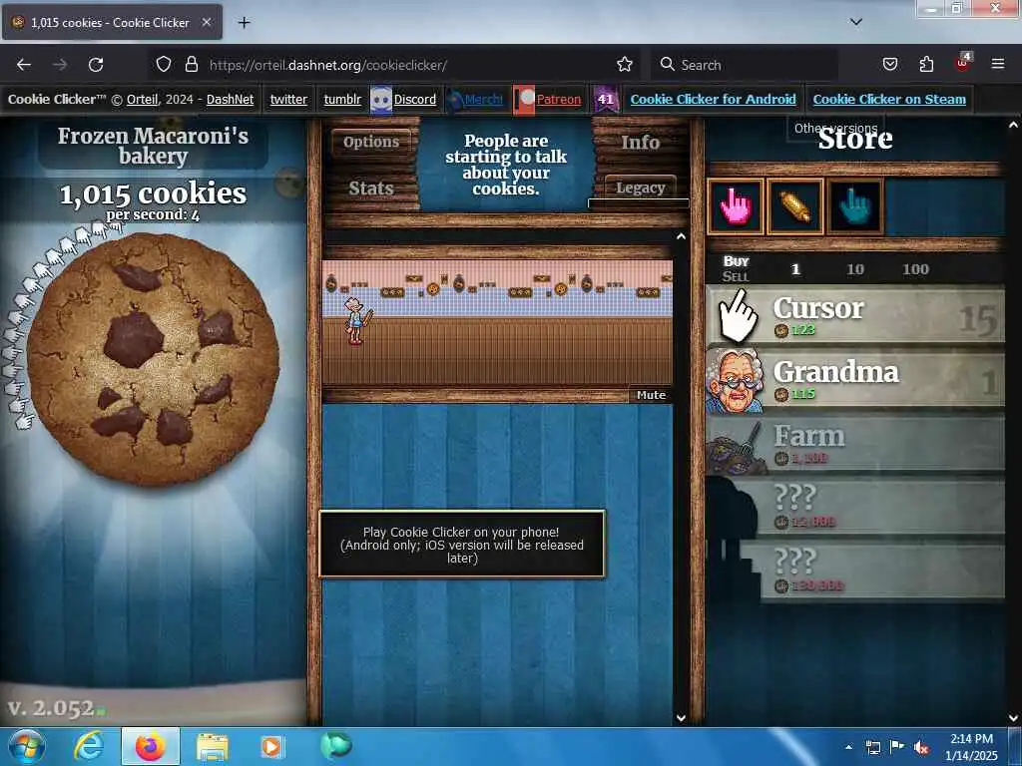
Task: Click the muted volume tray icon
Action: click(921, 747)
